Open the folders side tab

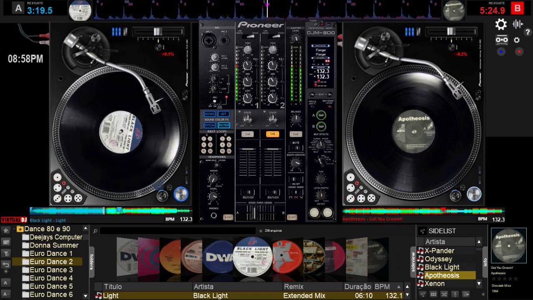(92, 262)
